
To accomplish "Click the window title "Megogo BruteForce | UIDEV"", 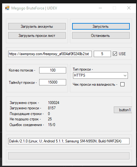I will click(x=34, y=8).
